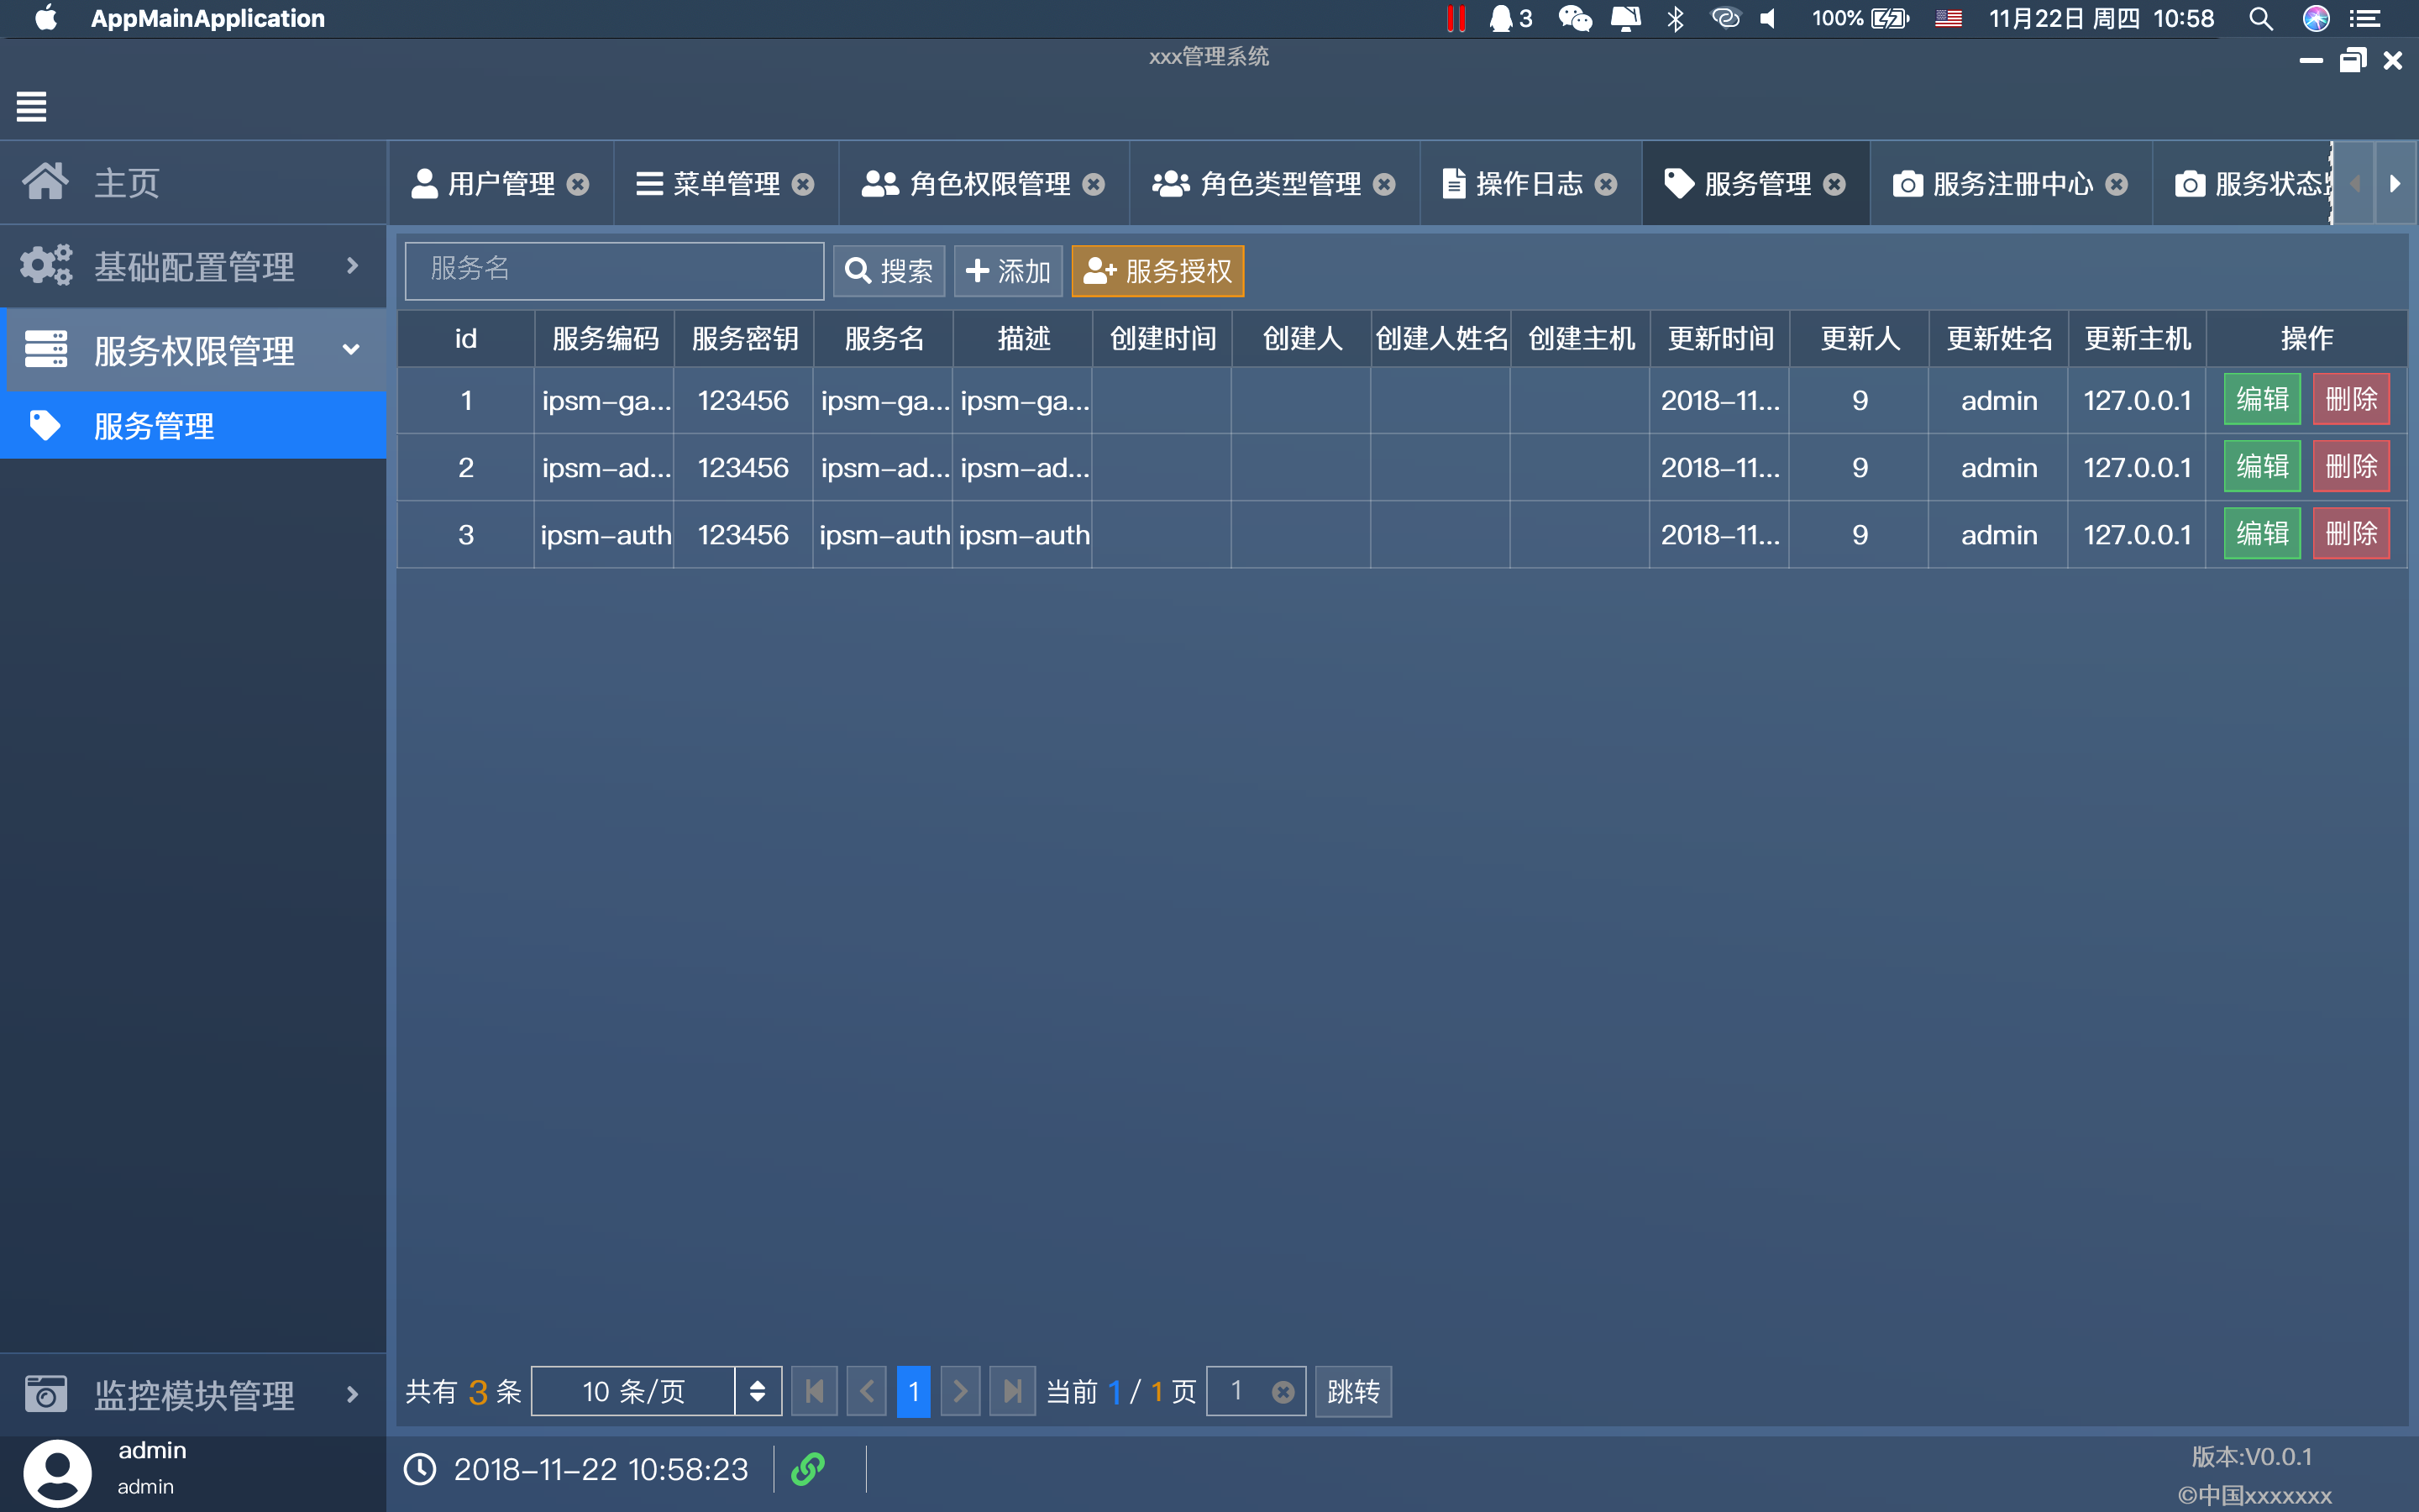Click the green link icon in status bar
Viewport: 2419px width, 1512px height.
coord(806,1469)
